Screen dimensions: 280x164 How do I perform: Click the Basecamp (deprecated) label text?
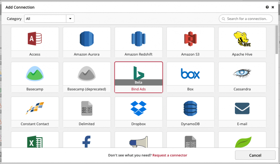pos(87,89)
